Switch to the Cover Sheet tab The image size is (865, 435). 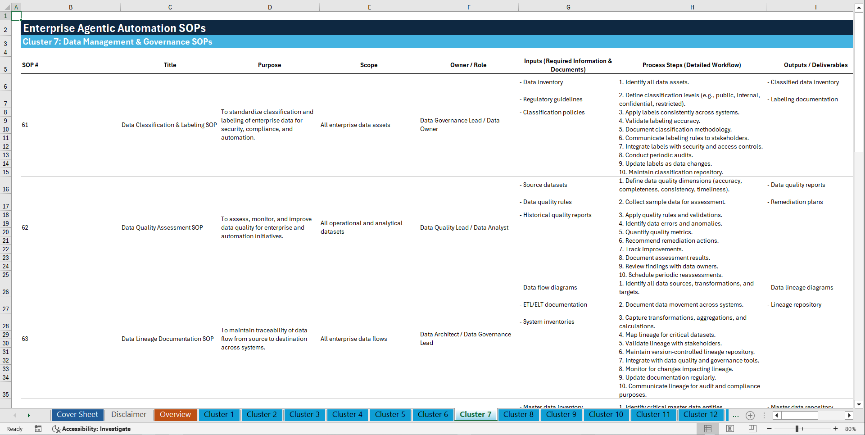click(77, 414)
